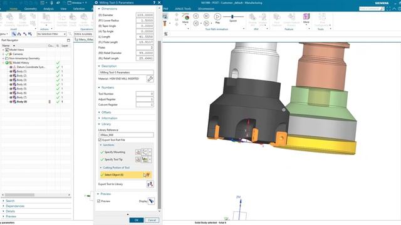Click the Body (8) feature icon
Image resolution: width=401 pixels, height=225 pixels.
(14, 101)
